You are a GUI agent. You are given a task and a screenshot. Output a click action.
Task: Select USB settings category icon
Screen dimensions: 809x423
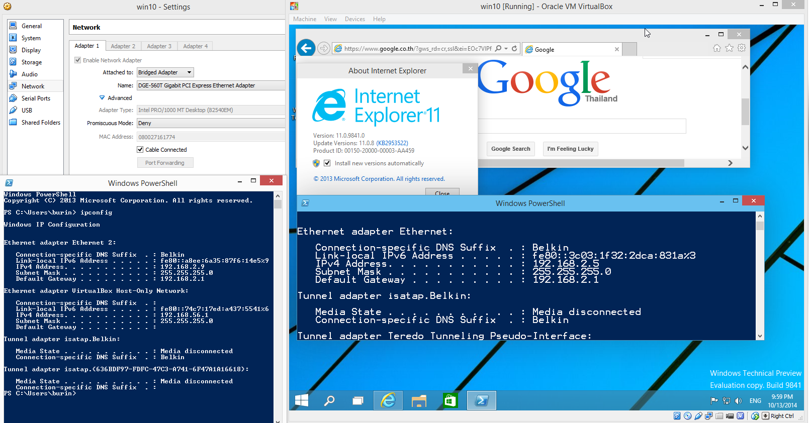pyautogui.click(x=13, y=110)
